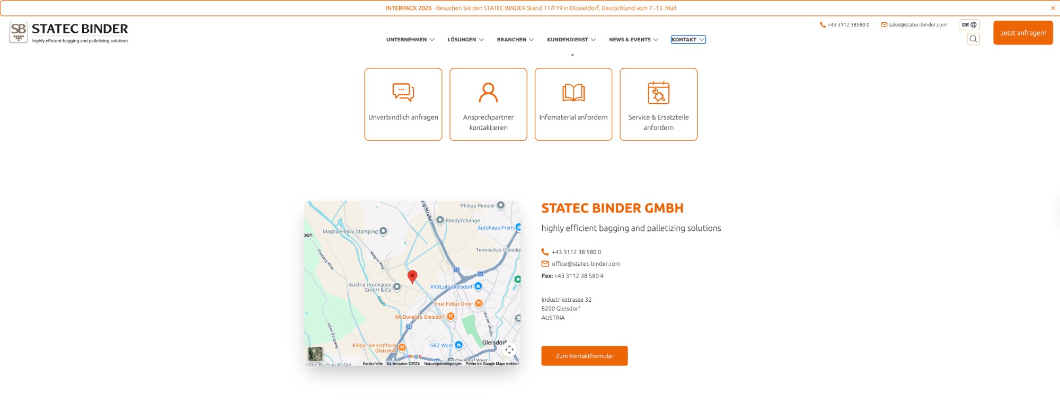Expand Kontakt dropdown chevron
The height and width of the screenshot is (413, 1060).
tap(702, 40)
